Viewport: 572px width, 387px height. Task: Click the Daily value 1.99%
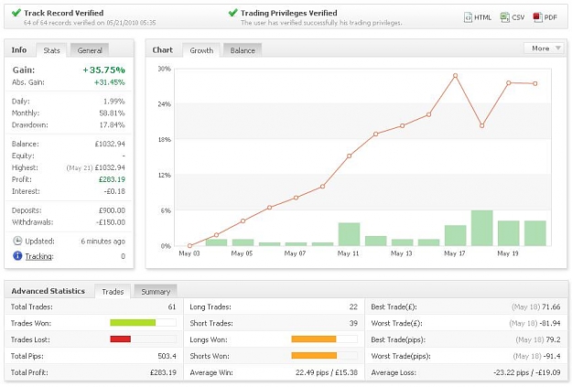click(x=114, y=102)
